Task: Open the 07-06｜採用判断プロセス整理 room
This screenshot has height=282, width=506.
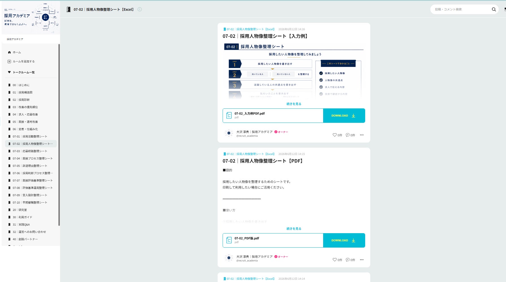Action: (31, 173)
